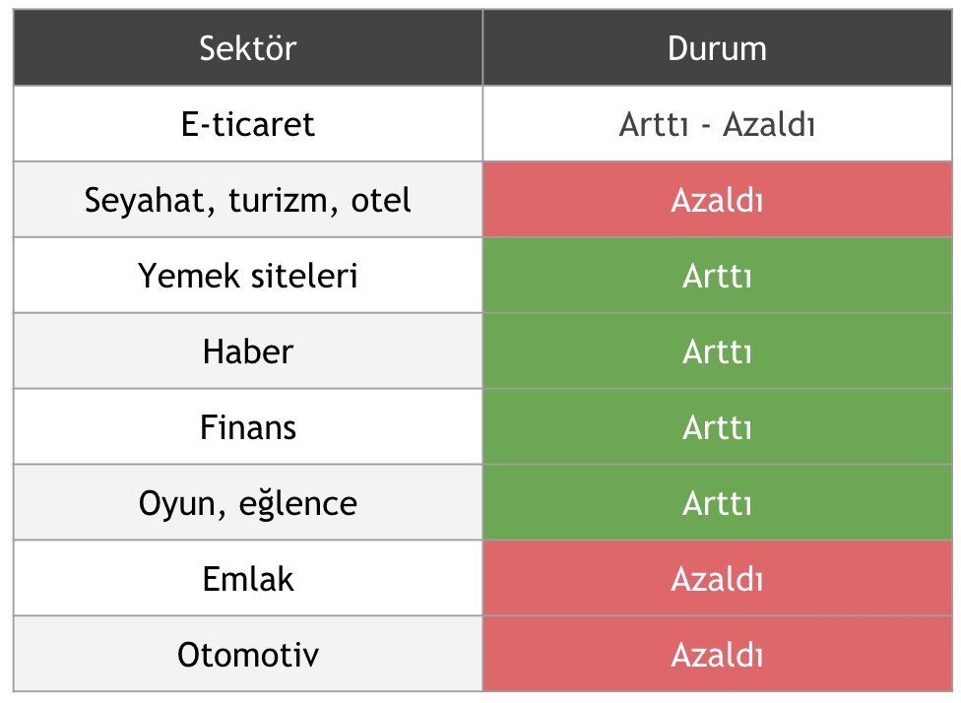This screenshot has width=961, height=703.
Task: Click the word Azaldı in the E-ticaret row
Action: [x=769, y=125]
